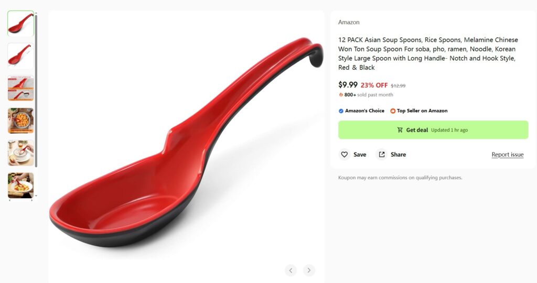
Task: Click the thumbnail list vertical scrollbar
Action: [36, 91]
